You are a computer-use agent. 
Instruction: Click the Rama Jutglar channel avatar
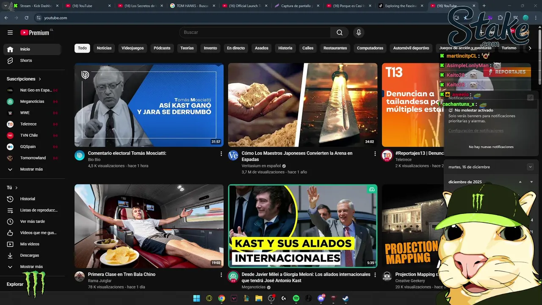[x=80, y=277]
